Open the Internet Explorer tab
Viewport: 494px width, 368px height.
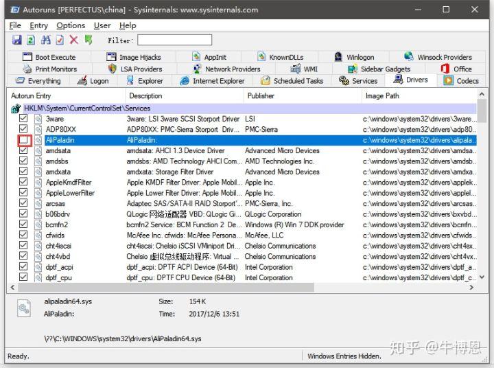[x=212, y=81]
